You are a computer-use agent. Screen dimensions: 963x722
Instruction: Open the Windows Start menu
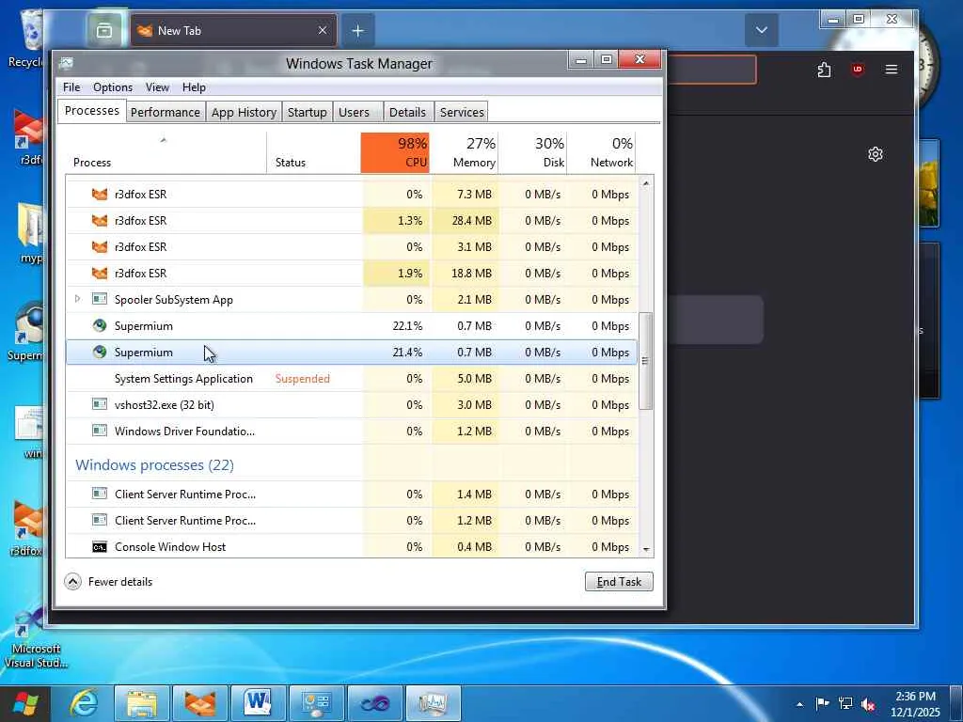pyautogui.click(x=25, y=703)
